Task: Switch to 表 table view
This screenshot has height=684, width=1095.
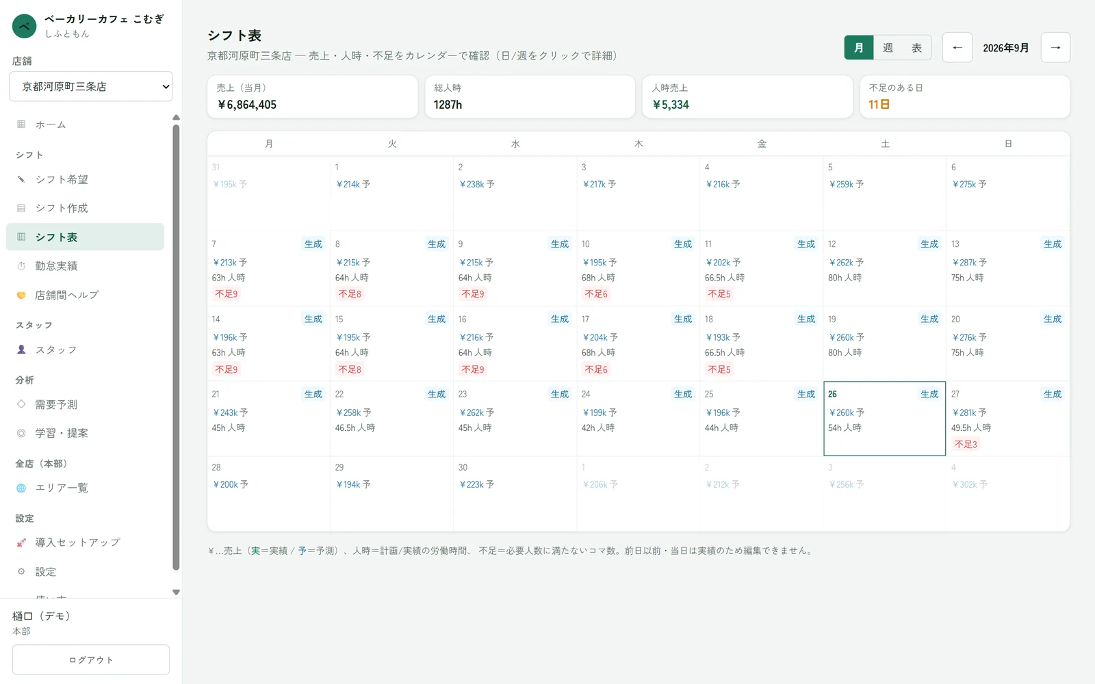Action: click(916, 48)
